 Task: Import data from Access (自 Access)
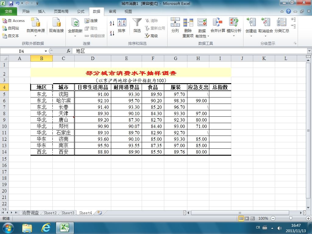[x=13, y=21]
